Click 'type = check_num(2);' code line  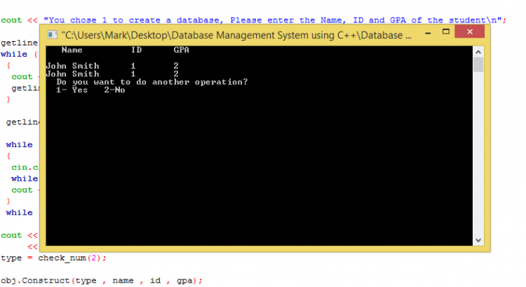[53, 258]
